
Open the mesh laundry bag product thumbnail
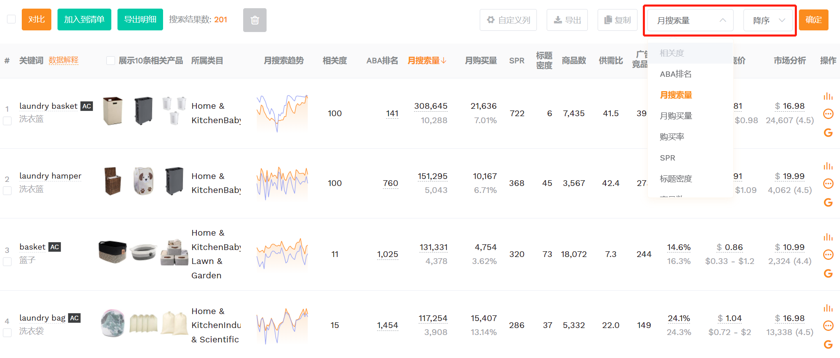click(113, 323)
